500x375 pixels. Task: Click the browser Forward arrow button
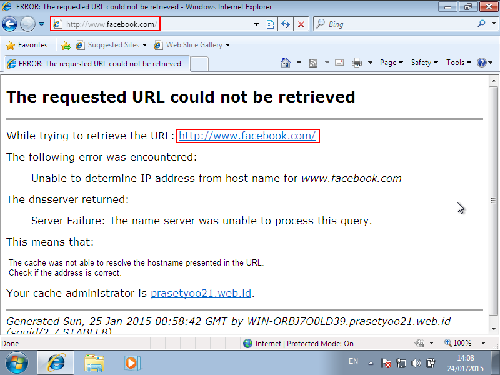[x=27, y=24]
